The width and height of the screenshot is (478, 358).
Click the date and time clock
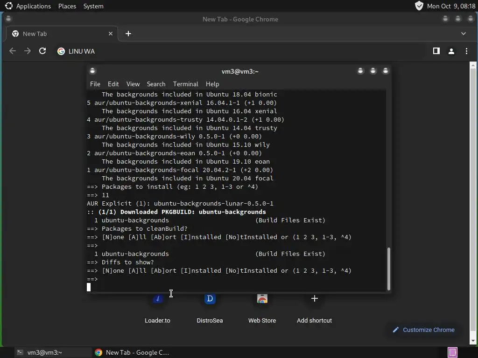451,6
